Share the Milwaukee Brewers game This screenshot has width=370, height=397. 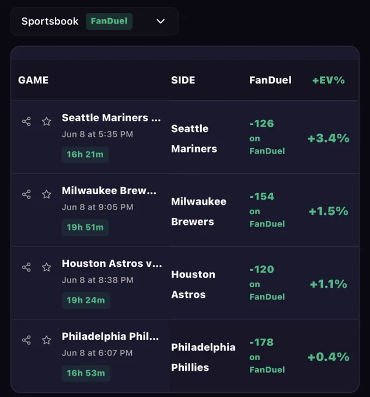point(26,194)
